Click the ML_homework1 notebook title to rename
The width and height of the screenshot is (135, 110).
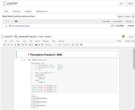coord(22,37)
